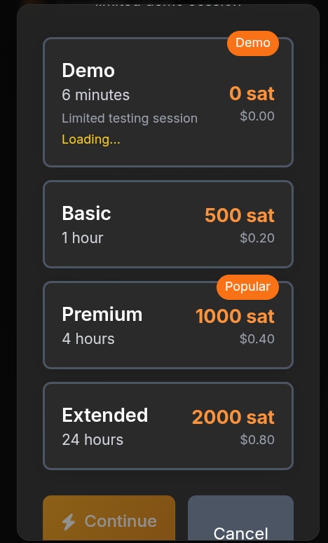Click the Premium plan title
The image size is (328, 543).
[102, 315]
